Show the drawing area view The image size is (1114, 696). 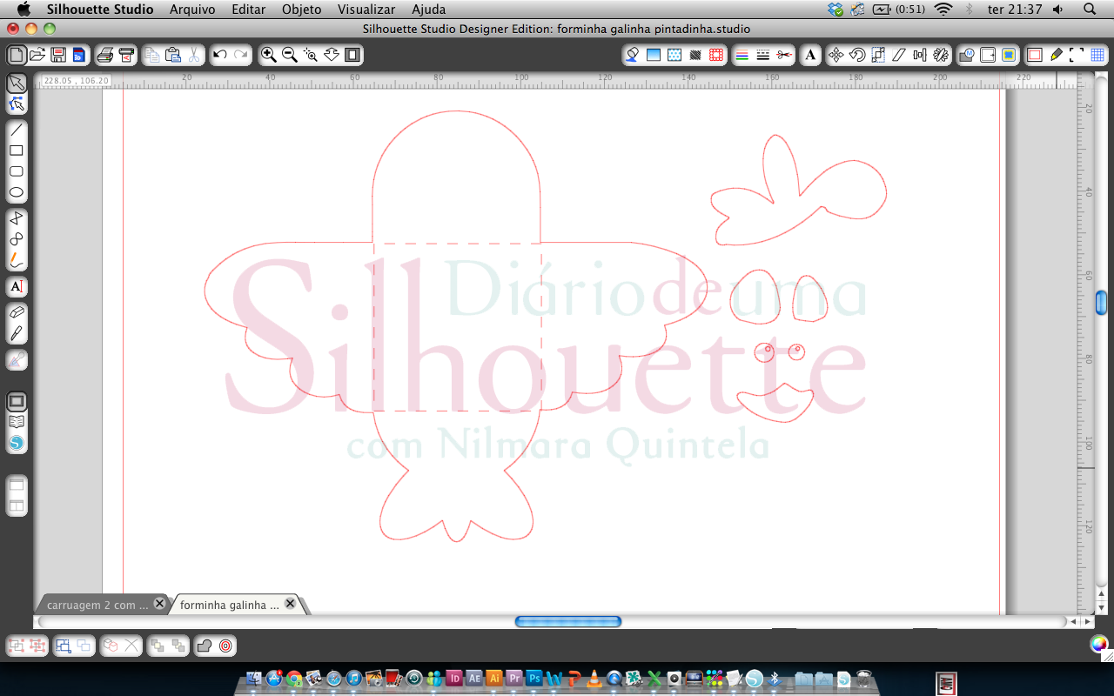pyautogui.click(x=17, y=401)
